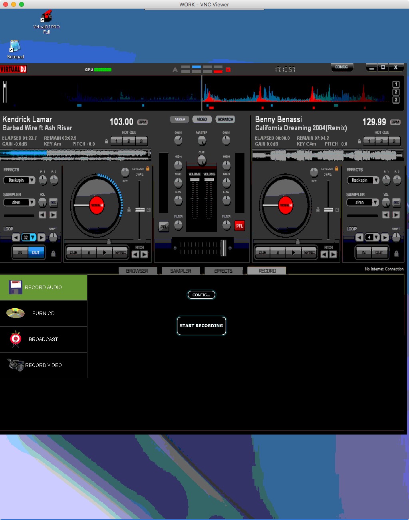Double the right deck loop length arrow
The image size is (409, 520).
385,237
